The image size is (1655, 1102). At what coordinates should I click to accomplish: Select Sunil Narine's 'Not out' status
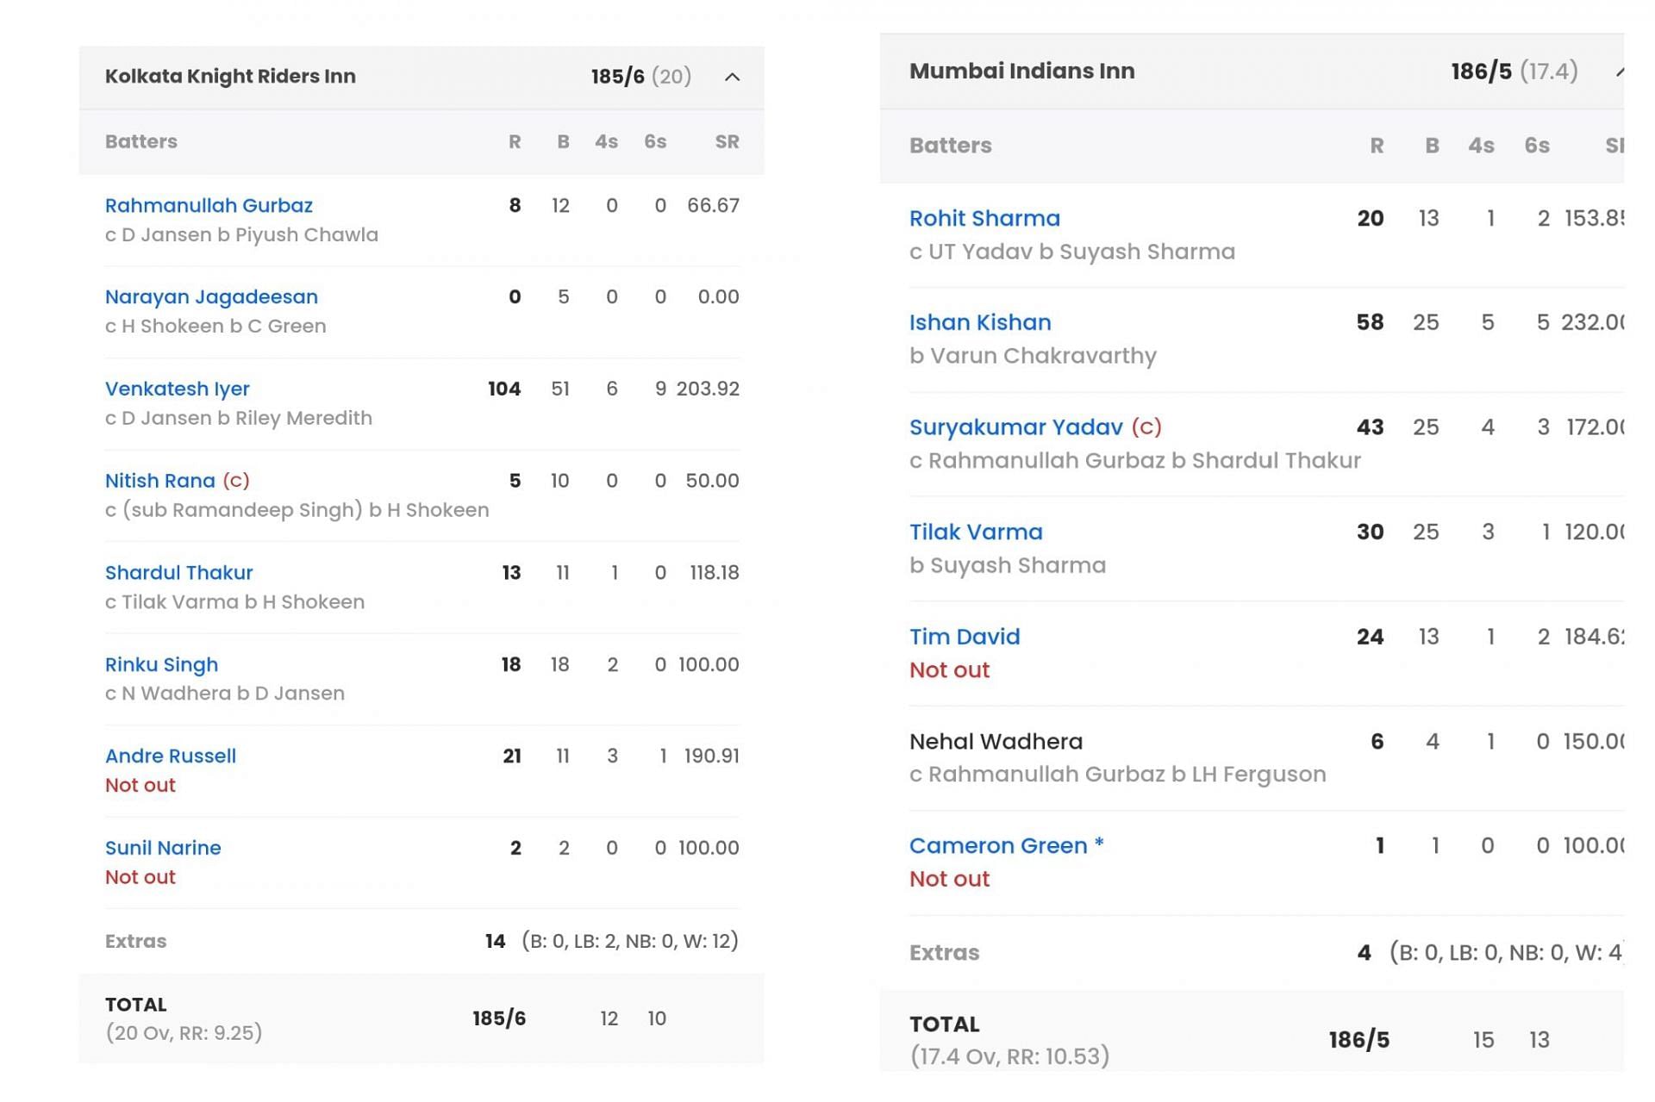(x=140, y=877)
